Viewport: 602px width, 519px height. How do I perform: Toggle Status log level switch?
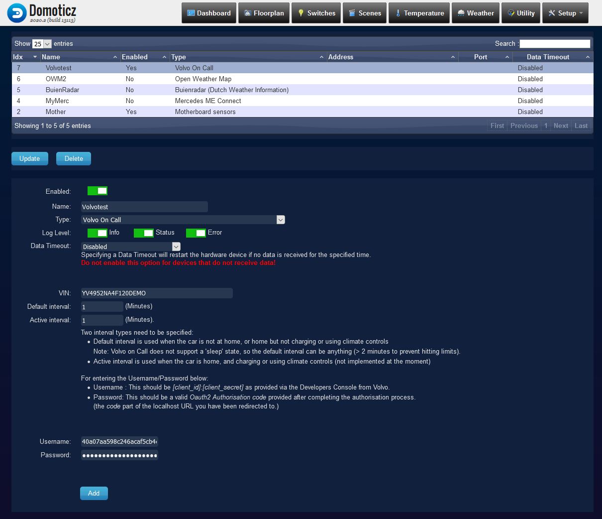pyautogui.click(x=144, y=233)
